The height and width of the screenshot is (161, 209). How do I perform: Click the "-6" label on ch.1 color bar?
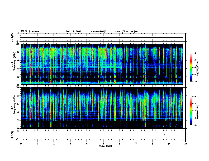click(195, 53)
